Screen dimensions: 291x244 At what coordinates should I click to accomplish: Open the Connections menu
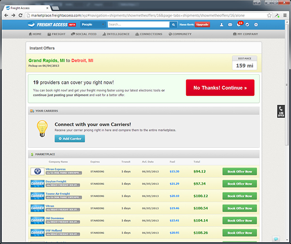149,34
